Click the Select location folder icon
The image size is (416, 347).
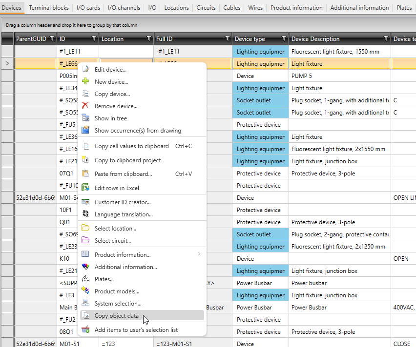pyautogui.click(x=85, y=228)
